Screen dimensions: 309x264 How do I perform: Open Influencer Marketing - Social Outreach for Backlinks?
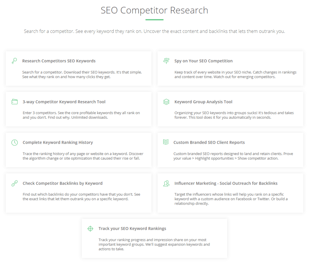(226, 183)
